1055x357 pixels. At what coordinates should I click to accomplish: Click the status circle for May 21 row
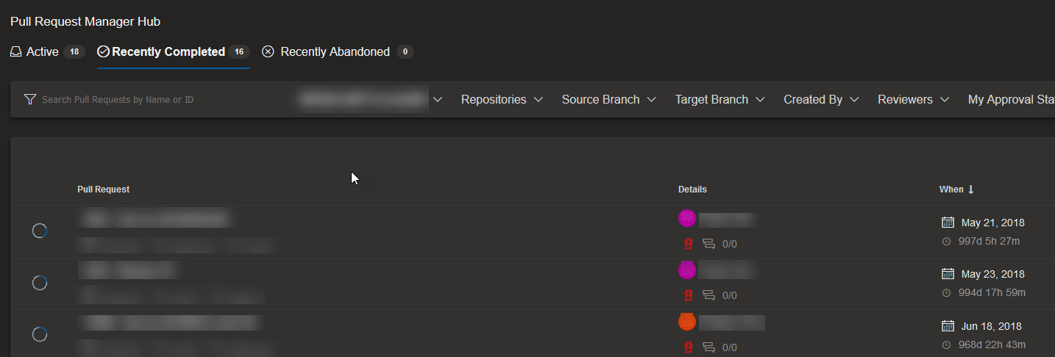40,231
